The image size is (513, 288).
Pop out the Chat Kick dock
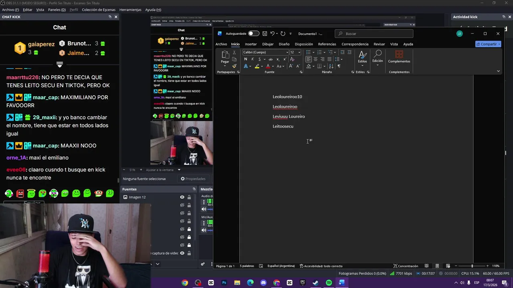(110, 17)
